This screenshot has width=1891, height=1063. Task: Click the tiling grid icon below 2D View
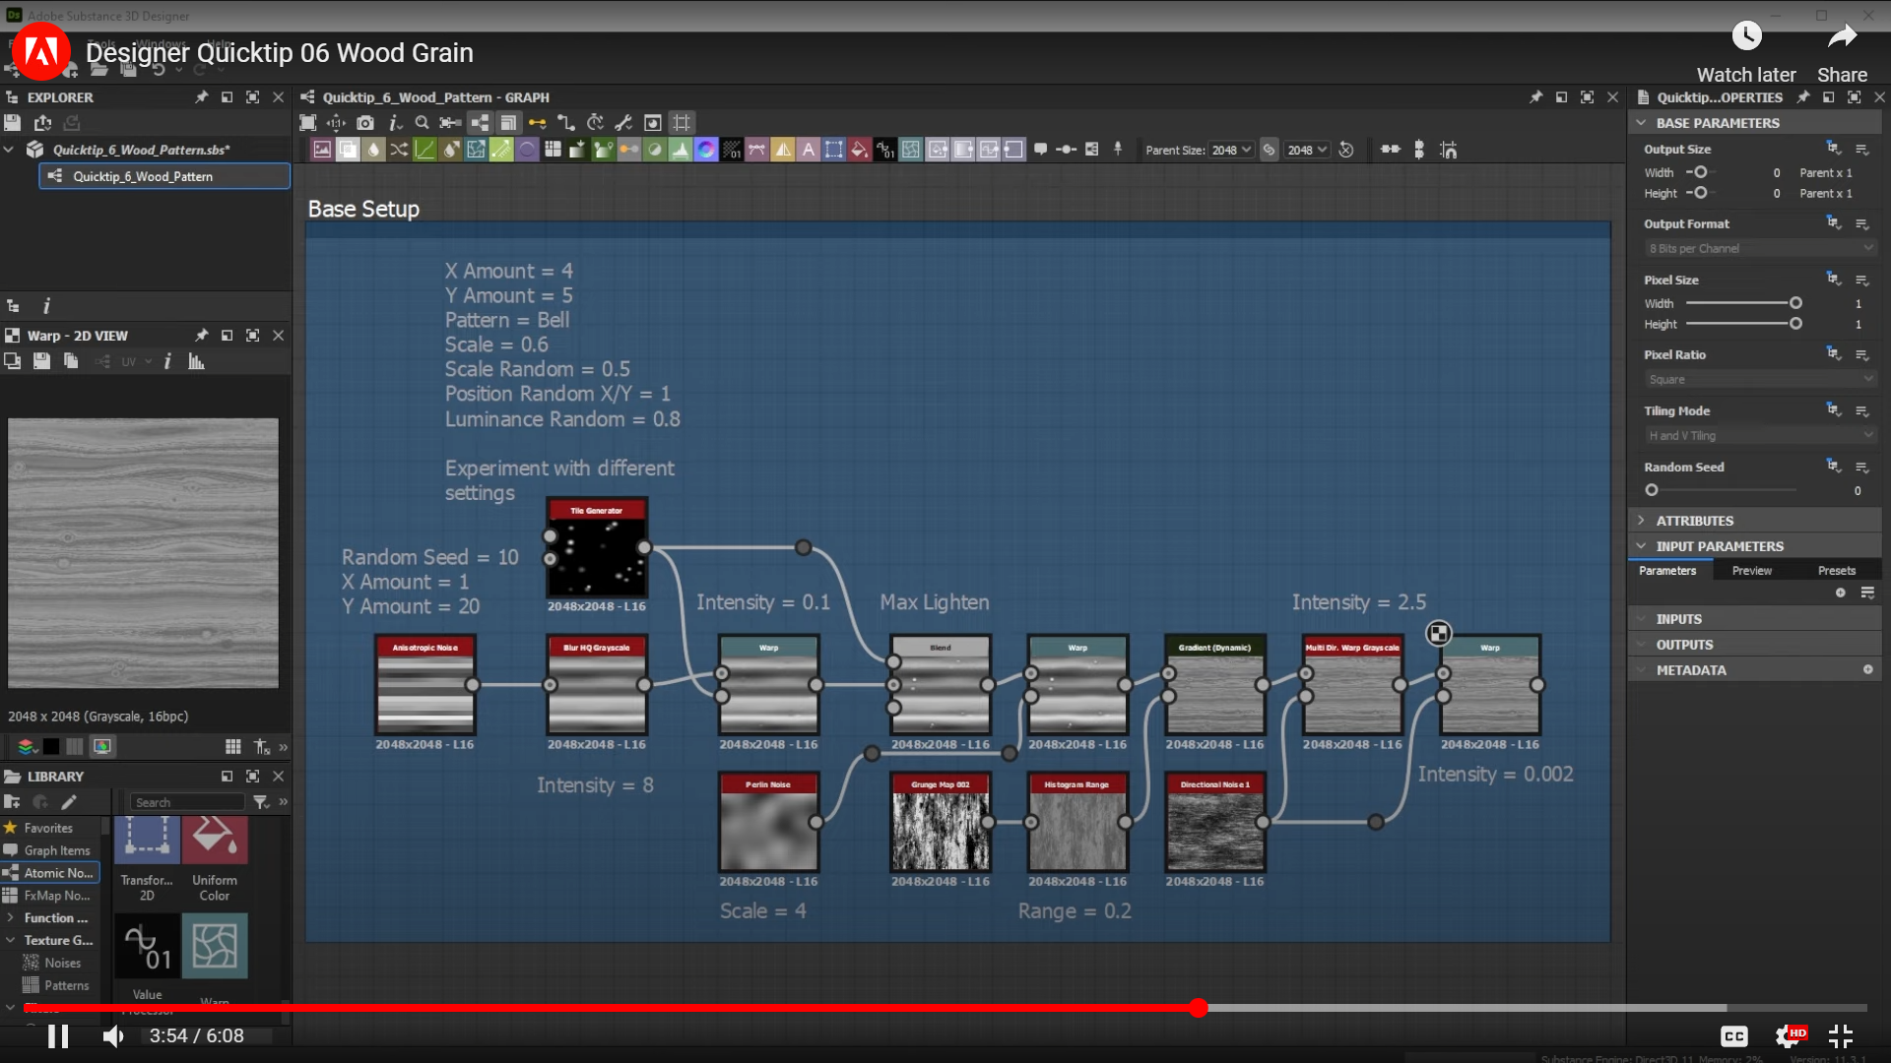pos(232,747)
